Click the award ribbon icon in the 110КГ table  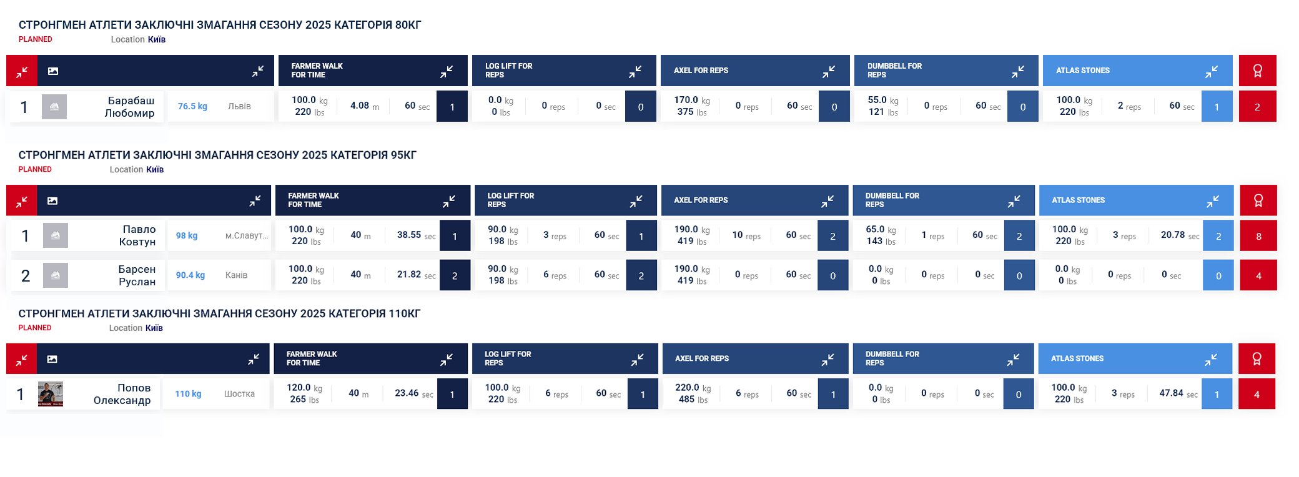point(1257,360)
